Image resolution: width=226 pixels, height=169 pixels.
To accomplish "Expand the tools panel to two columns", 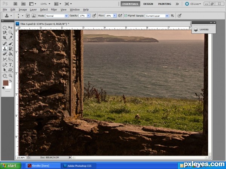I will pos(3,21).
